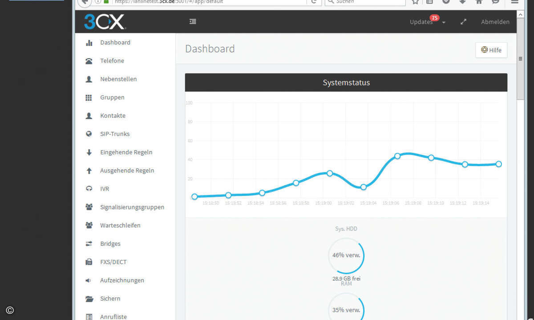Click the "28.9 GB frei" text

tap(346, 279)
